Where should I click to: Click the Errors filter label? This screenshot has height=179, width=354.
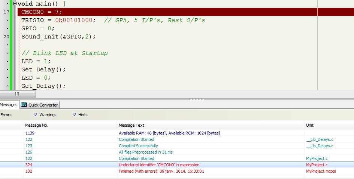coord(6,115)
